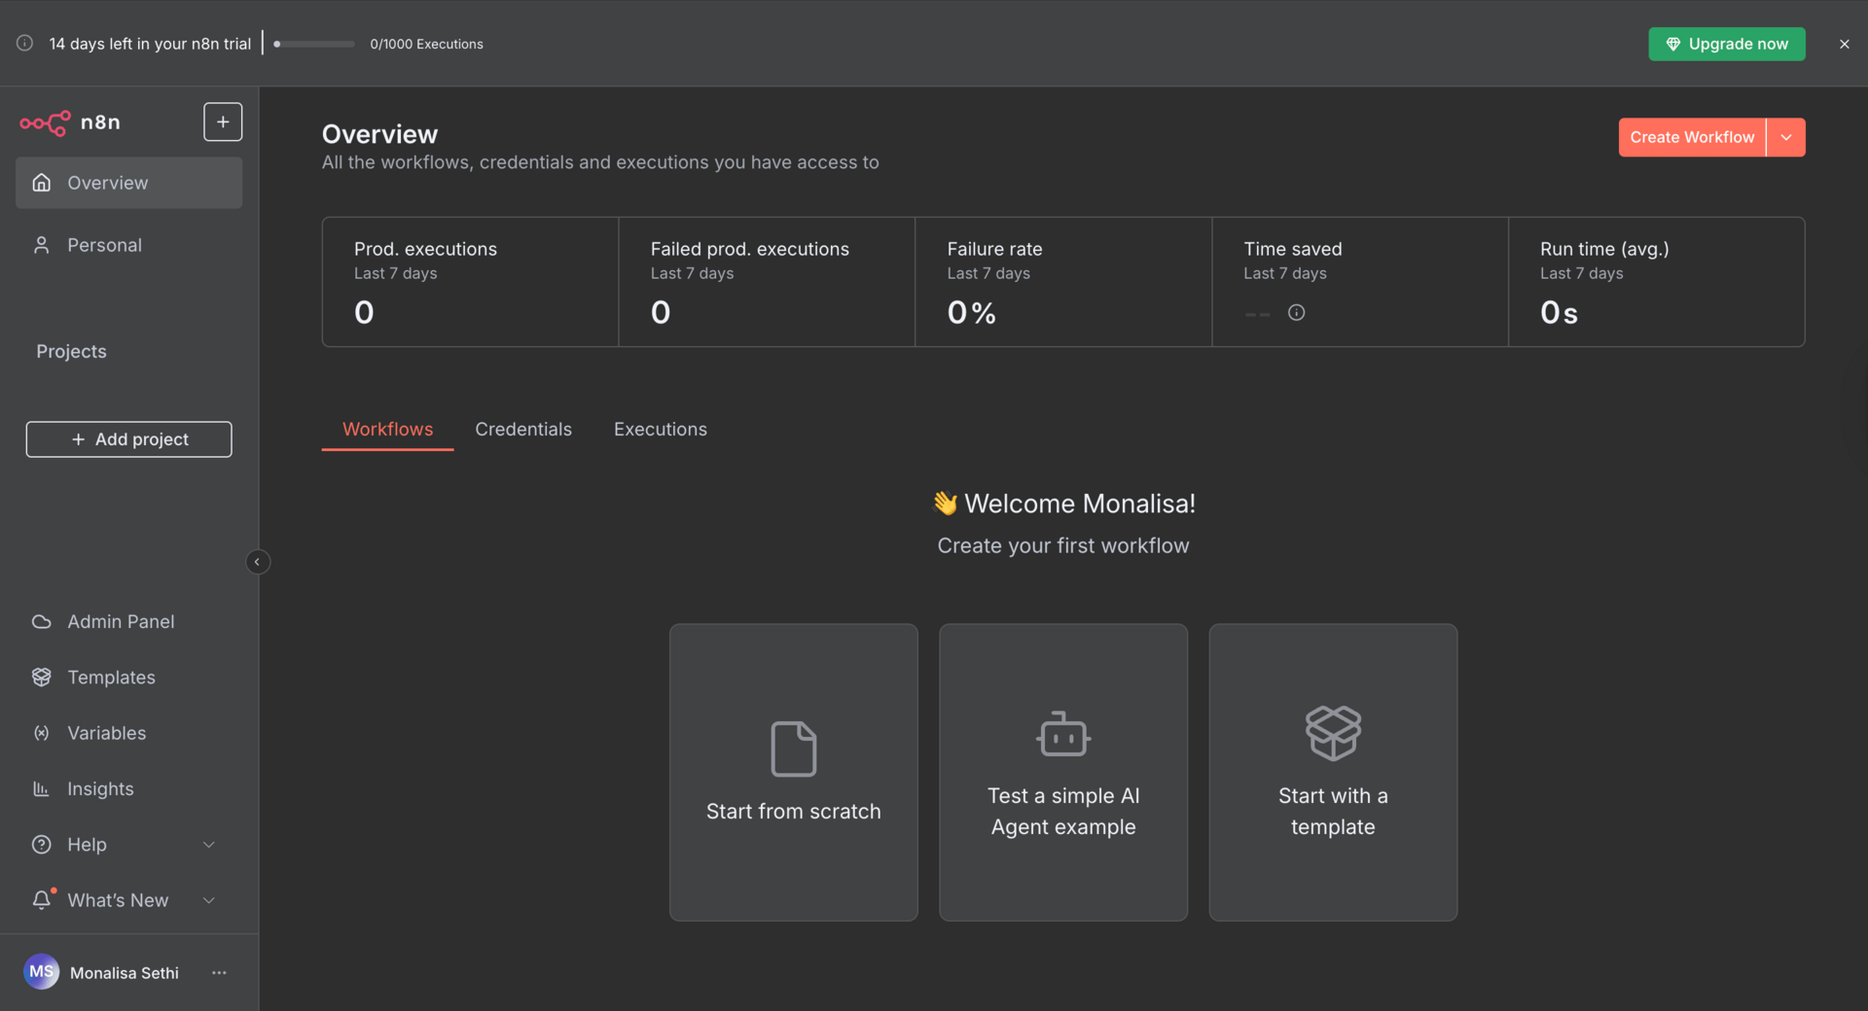Click the Failed prod. executions stat card
Viewport: 1868px width, 1011px height.
(767, 282)
